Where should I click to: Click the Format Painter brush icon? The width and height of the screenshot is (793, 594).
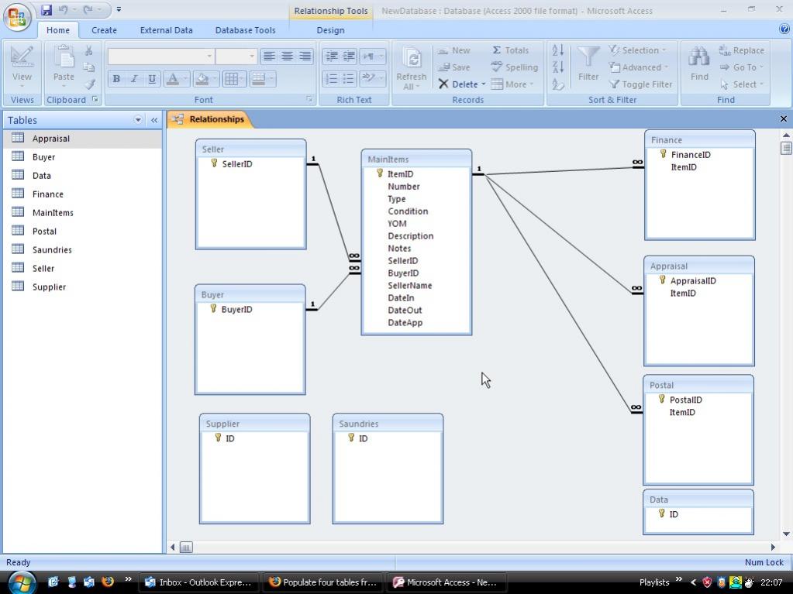click(89, 84)
